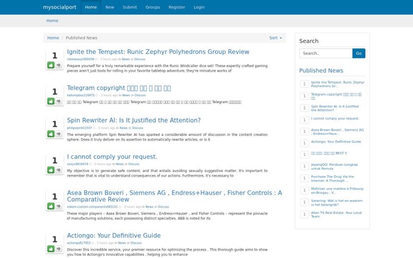
Task: Click News category under Spin Rewriter AI
Action: [x=123, y=128]
